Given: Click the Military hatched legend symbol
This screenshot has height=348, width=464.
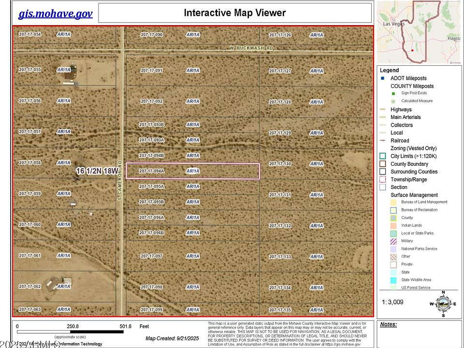Looking at the screenshot, I should (x=393, y=241).
